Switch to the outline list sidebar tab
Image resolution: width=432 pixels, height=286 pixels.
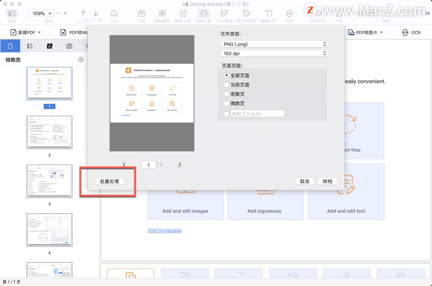pos(30,46)
